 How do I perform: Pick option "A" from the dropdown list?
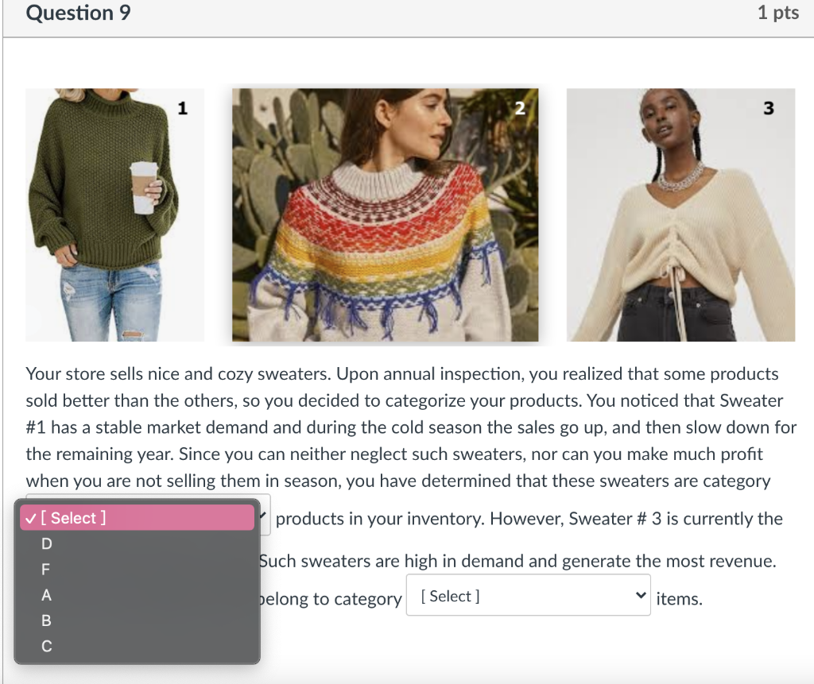pyautogui.click(x=45, y=595)
